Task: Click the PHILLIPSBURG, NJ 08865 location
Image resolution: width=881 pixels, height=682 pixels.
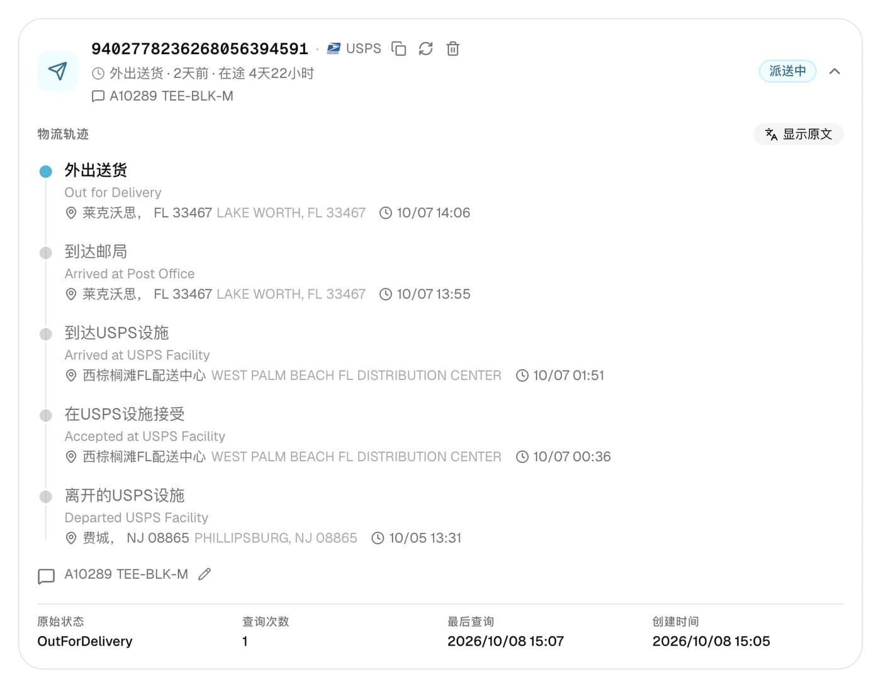Action: 276,538
